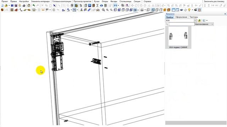Open the Настройки menu
The height and width of the screenshot is (127, 227).
(24, 1)
